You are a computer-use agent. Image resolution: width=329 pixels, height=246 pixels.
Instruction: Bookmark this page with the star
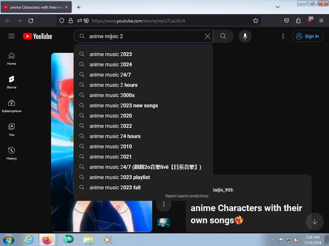click(x=255, y=21)
